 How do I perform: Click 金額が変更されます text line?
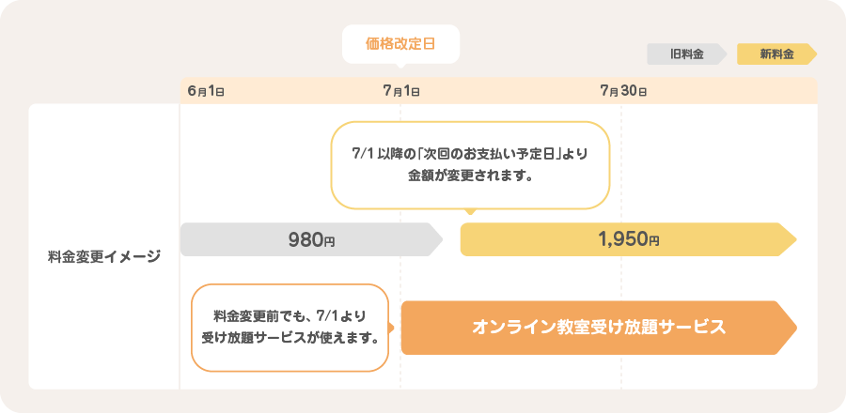point(469,176)
